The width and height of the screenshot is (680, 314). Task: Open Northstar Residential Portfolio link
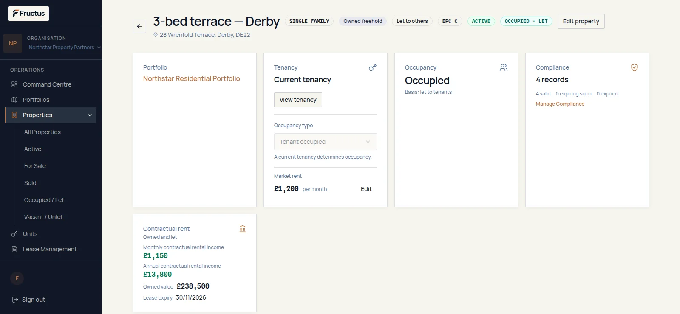click(192, 78)
